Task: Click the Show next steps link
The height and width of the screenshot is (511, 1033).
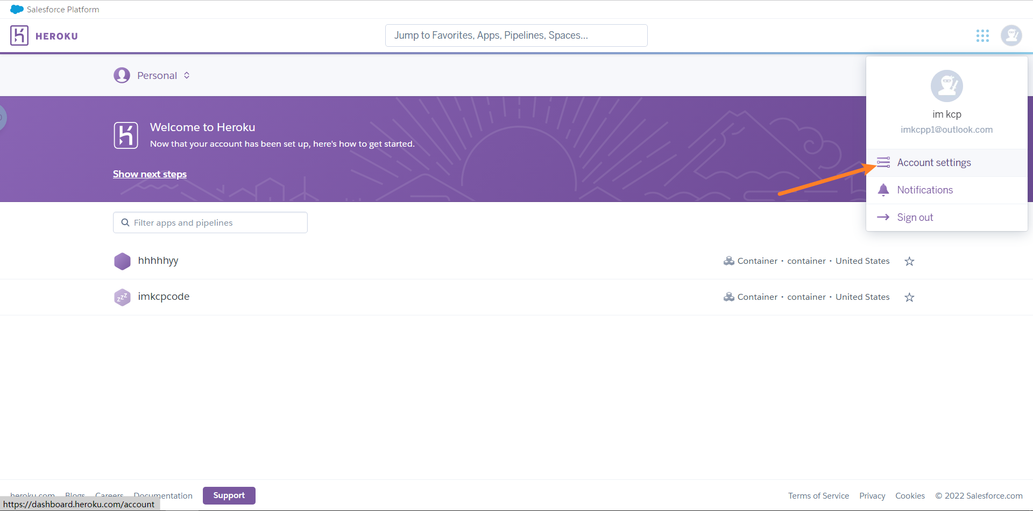Action: [150, 174]
